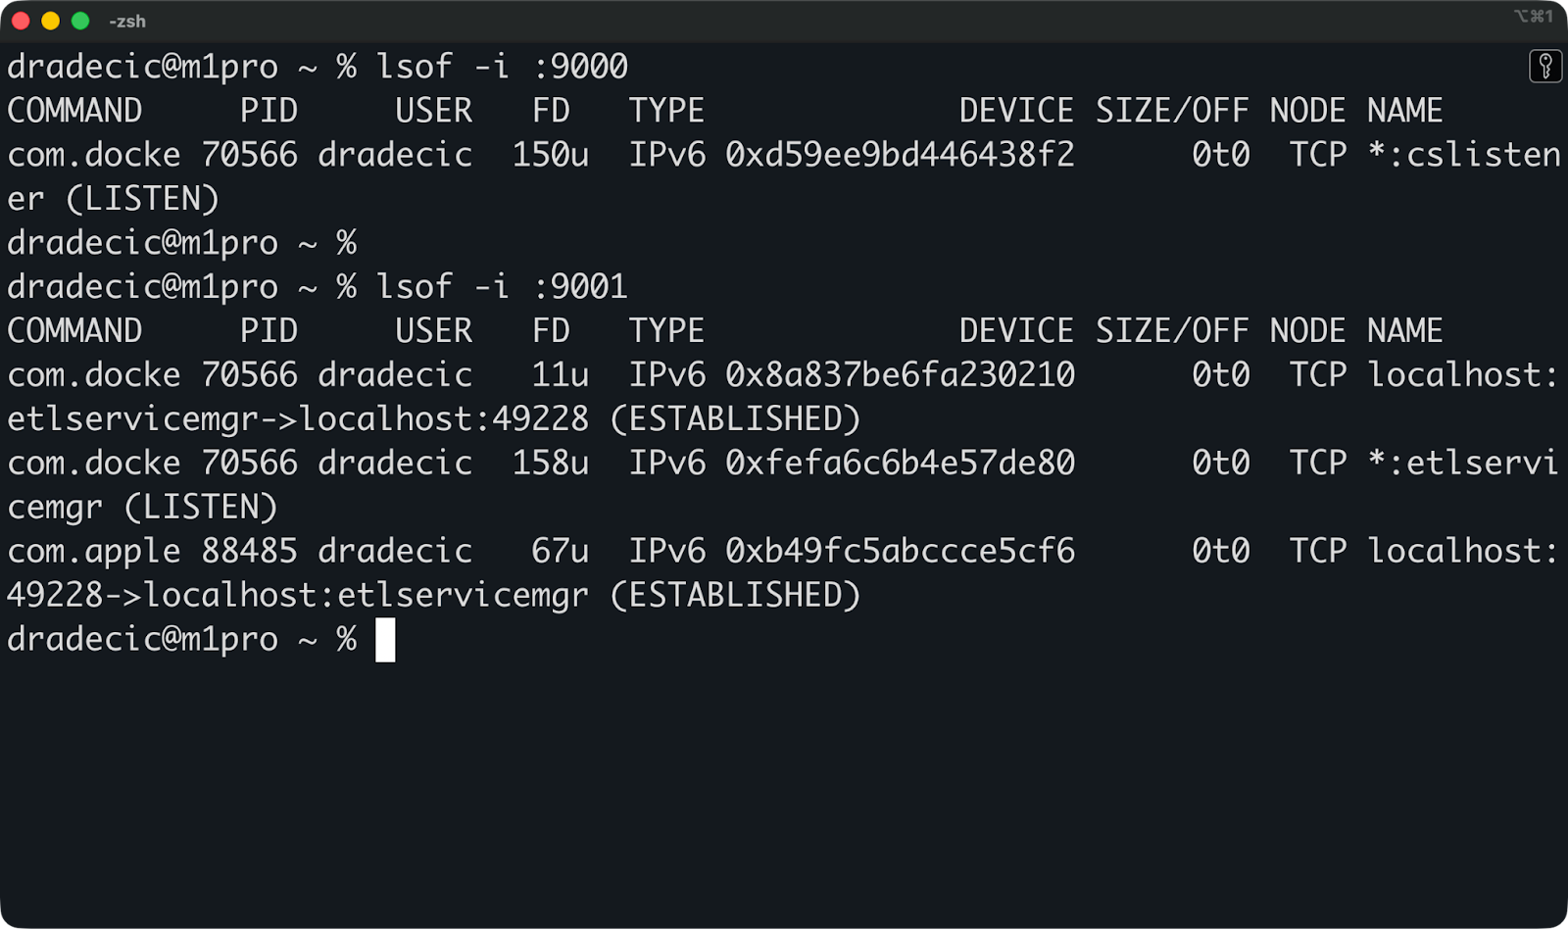Click the ⌥⌘1 shortcut indicator
This screenshot has width=1568, height=929.
[1533, 17]
